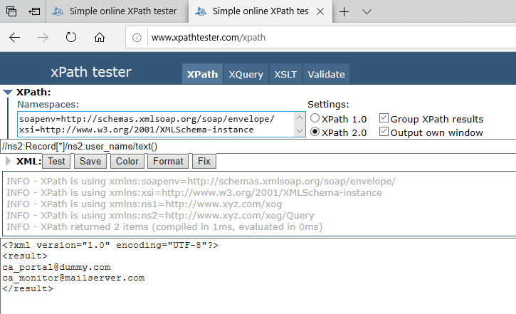Reload the page with refresh icon
This screenshot has height=314, width=516.
(x=70, y=37)
